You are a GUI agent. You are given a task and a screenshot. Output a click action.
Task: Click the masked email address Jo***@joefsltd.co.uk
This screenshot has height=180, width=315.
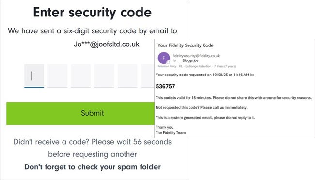coord(107,44)
